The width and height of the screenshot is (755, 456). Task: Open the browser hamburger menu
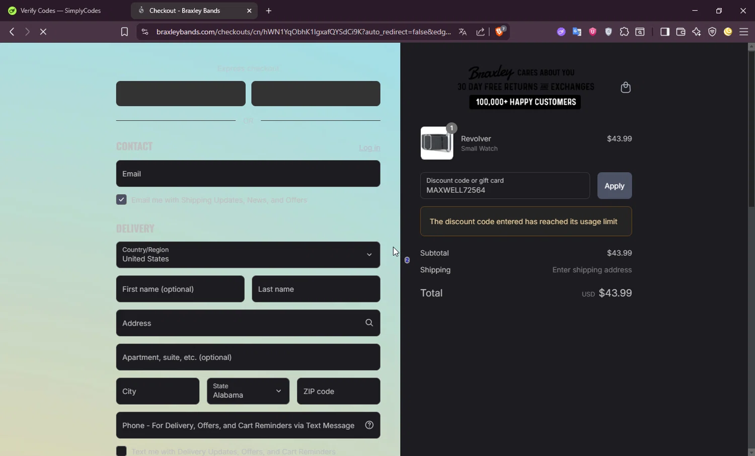(x=743, y=32)
